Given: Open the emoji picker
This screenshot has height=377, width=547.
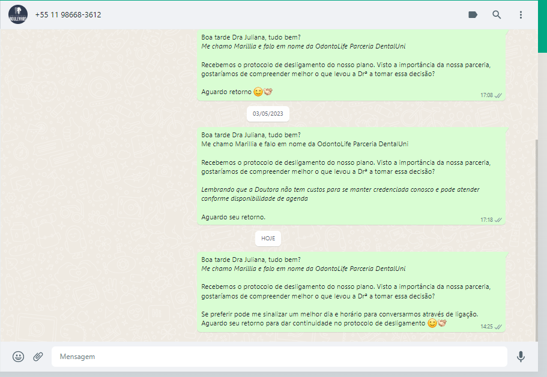Looking at the screenshot, I should tap(18, 357).
